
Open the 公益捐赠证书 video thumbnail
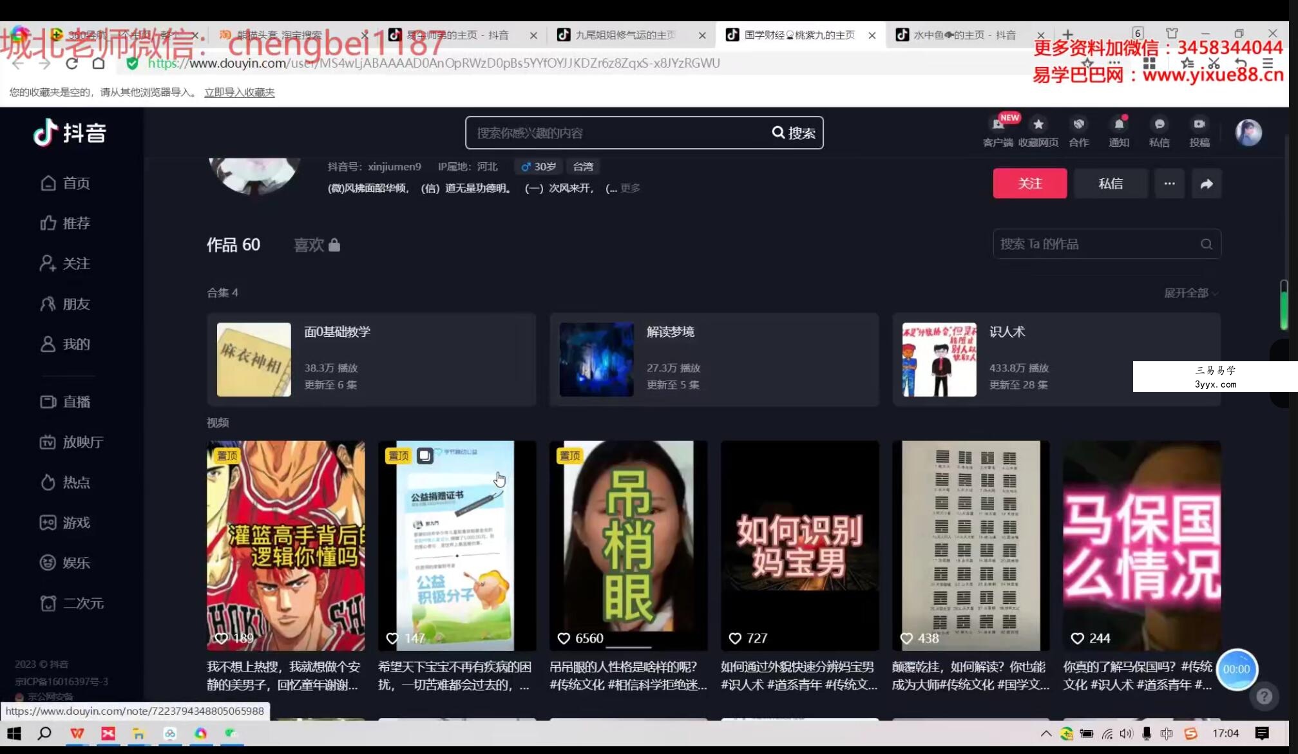[x=457, y=545]
